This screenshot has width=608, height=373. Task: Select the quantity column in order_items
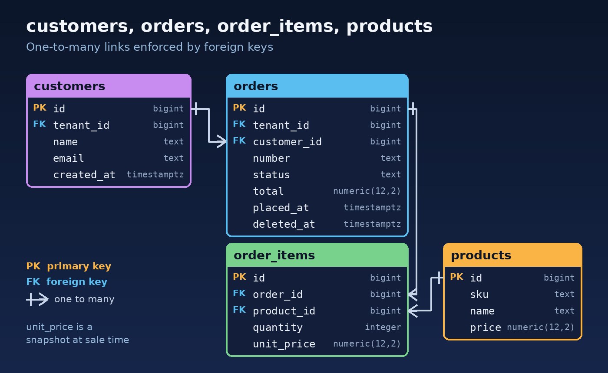317,327
